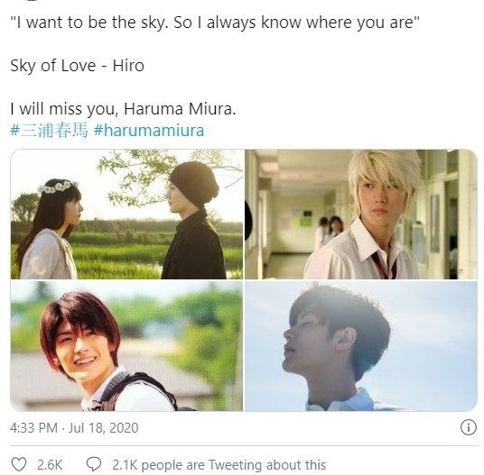The width and height of the screenshot is (484, 475).
Task: Click the info circle icon
Action: [469, 427]
